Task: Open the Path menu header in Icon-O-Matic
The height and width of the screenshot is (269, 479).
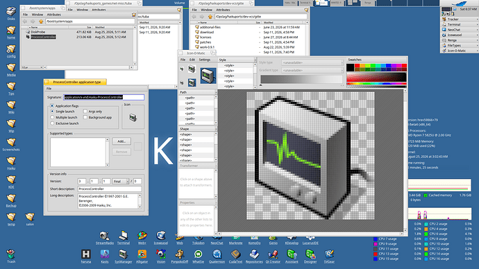Action: tap(183, 92)
